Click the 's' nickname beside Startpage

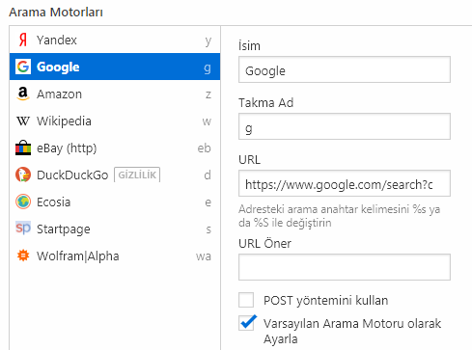208,229
